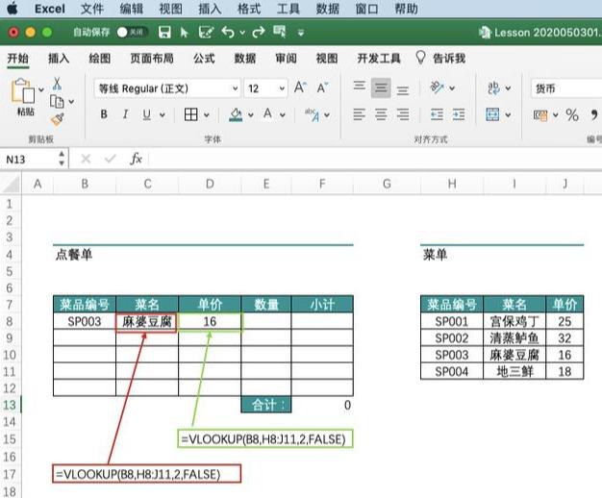Click the Select All corner button
602x498 pixels.
[x=11, y=184]
